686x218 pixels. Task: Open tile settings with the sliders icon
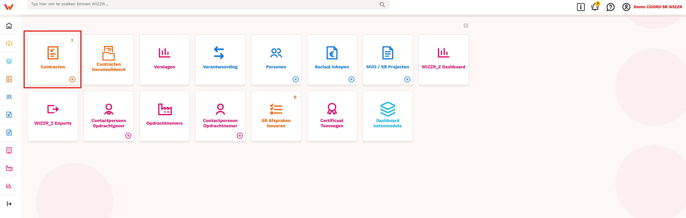(466, 26)
